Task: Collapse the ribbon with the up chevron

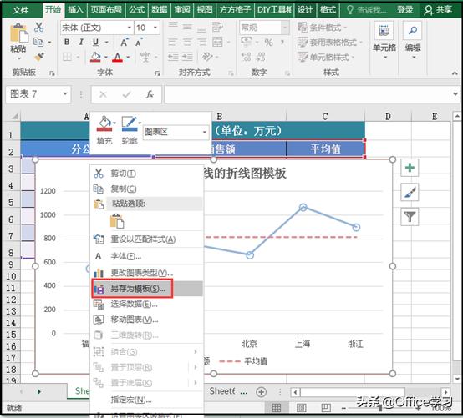Action: click(455, 73)
